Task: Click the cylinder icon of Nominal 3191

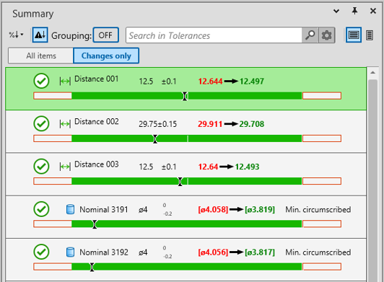Action: (x=70, y=210)
